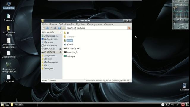Select the highlighted темы folder
Screen dimensions: 190x107
click(x=68, y=40)
